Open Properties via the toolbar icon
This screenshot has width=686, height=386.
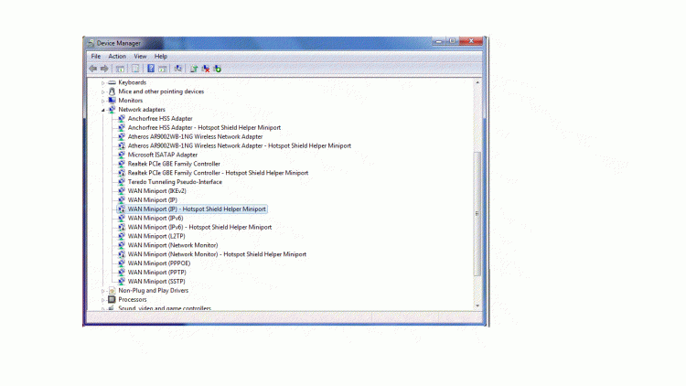pos(135,69)
